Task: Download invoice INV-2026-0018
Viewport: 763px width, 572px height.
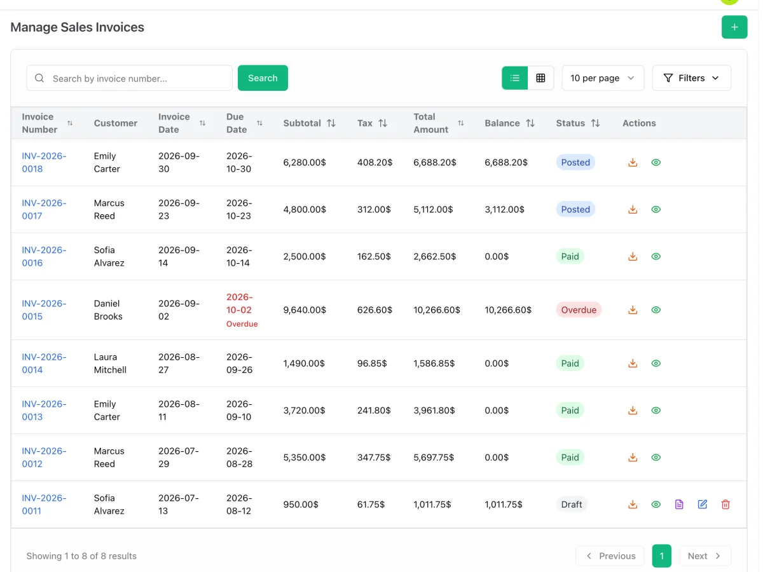Action: click(x=633, y=163)
